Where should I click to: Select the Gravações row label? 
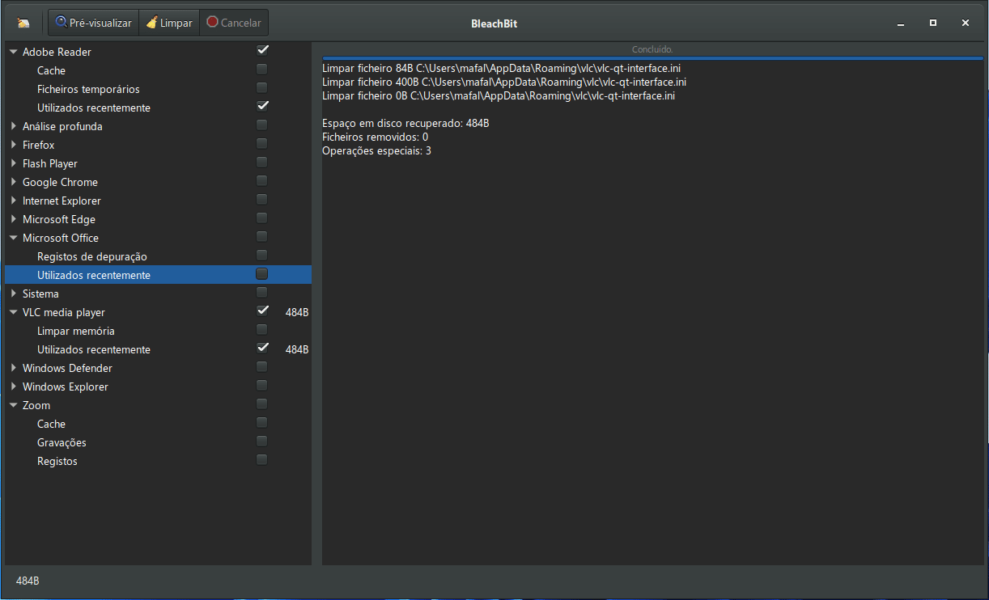62,442
